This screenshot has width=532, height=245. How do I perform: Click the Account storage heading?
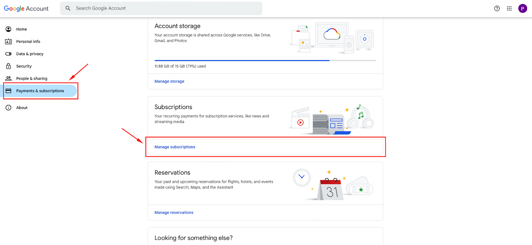pos(178,26)
